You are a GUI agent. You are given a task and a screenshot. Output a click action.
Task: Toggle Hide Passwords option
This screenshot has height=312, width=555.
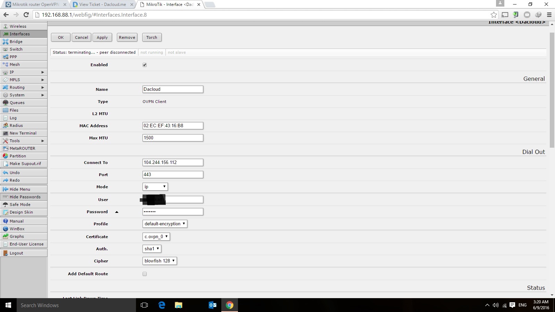click(24, 197)
